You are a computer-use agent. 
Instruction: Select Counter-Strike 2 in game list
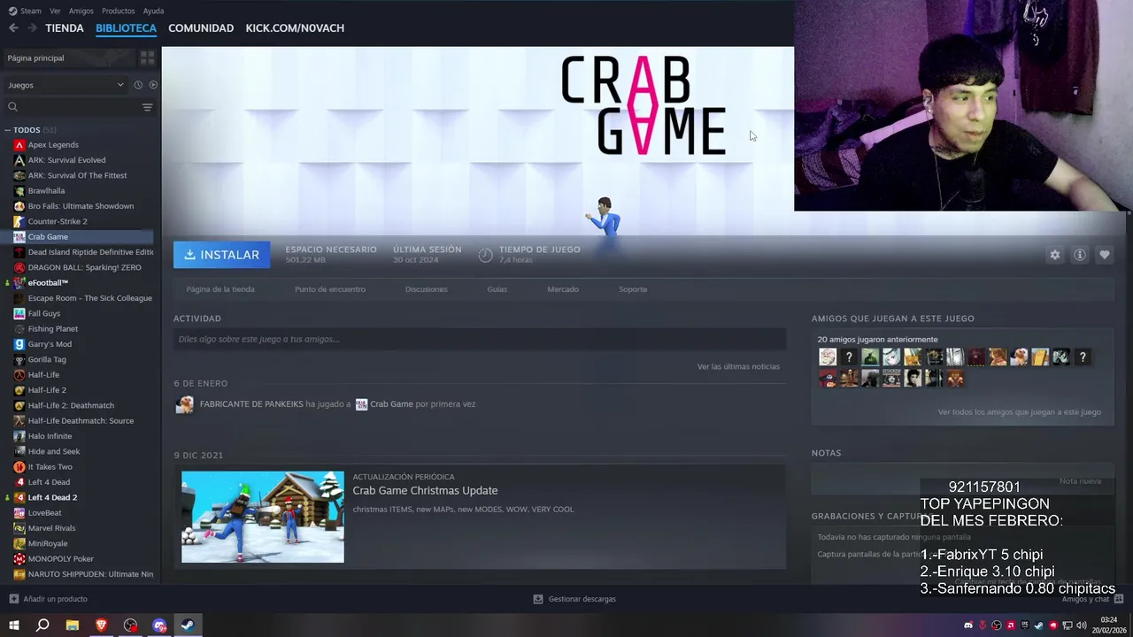click(58, 221)
